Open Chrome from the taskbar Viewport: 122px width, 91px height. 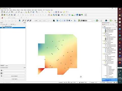click(120, 53)
